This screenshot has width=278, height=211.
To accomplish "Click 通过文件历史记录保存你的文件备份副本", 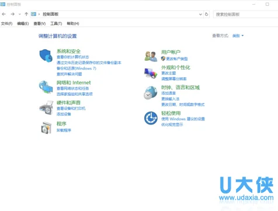I will click(x=89, y=63).
